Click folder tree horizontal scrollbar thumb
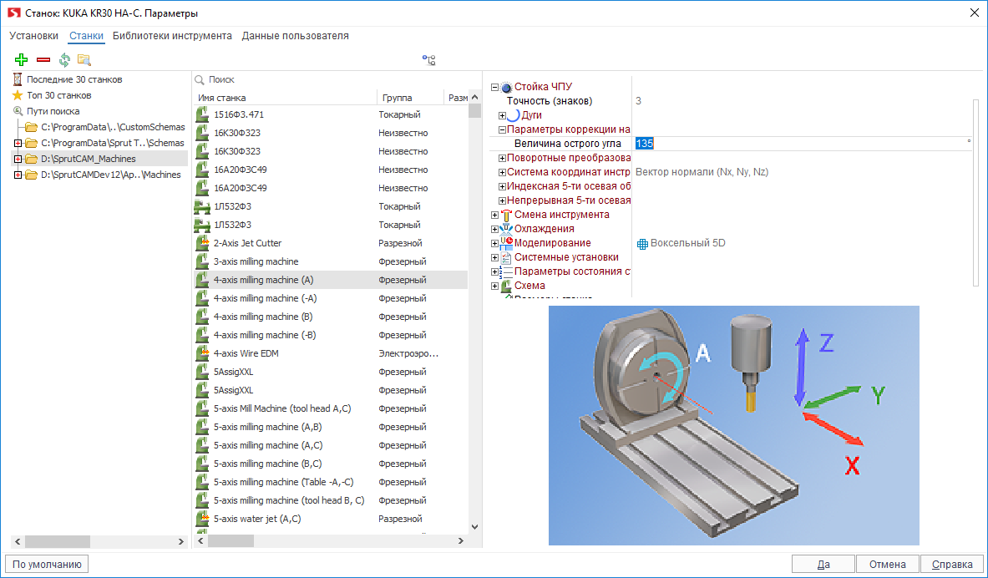This screenshot has width=988, height=578. click(x=58, y=541)
